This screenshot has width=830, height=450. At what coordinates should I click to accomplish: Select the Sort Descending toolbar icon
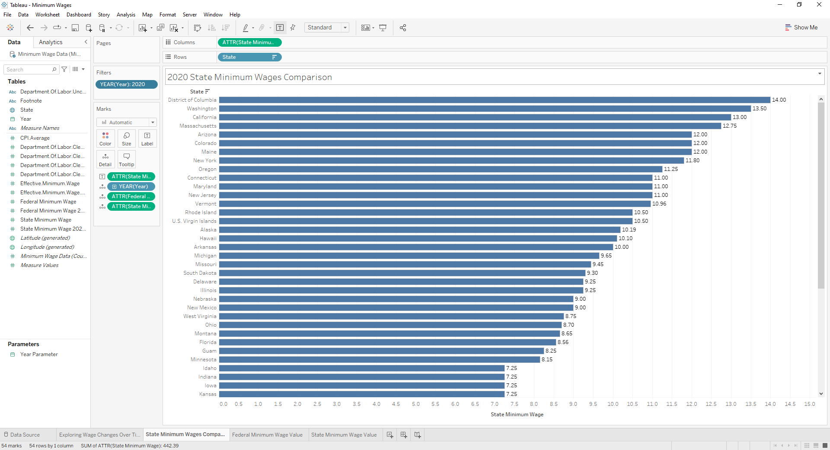pyautogui.click(x=226, y=28)
